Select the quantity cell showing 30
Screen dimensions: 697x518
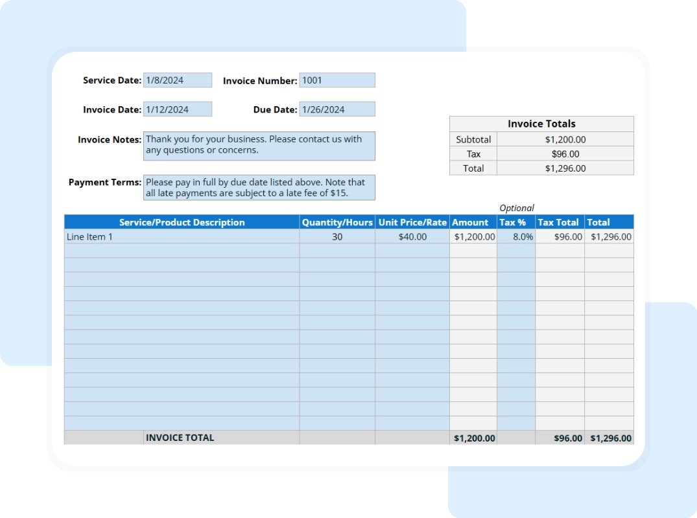(337, 236)
